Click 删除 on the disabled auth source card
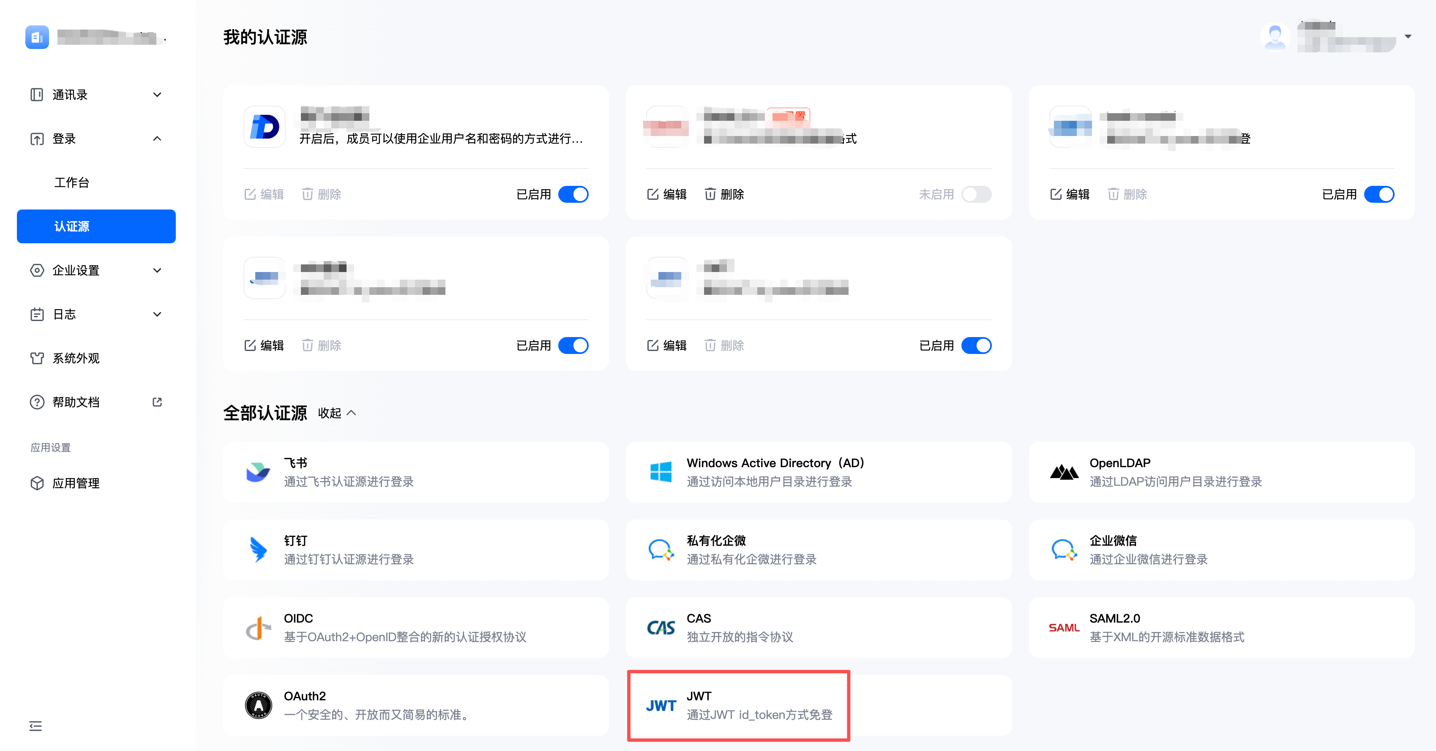The image size is (1436, 751). pos(724,194)
